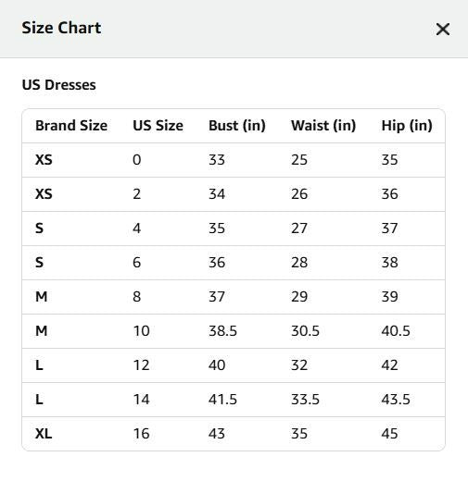Click US size 8 cell
Viewport: 468px width, 494px height.
pyautogui.click(x=137, y=297)
